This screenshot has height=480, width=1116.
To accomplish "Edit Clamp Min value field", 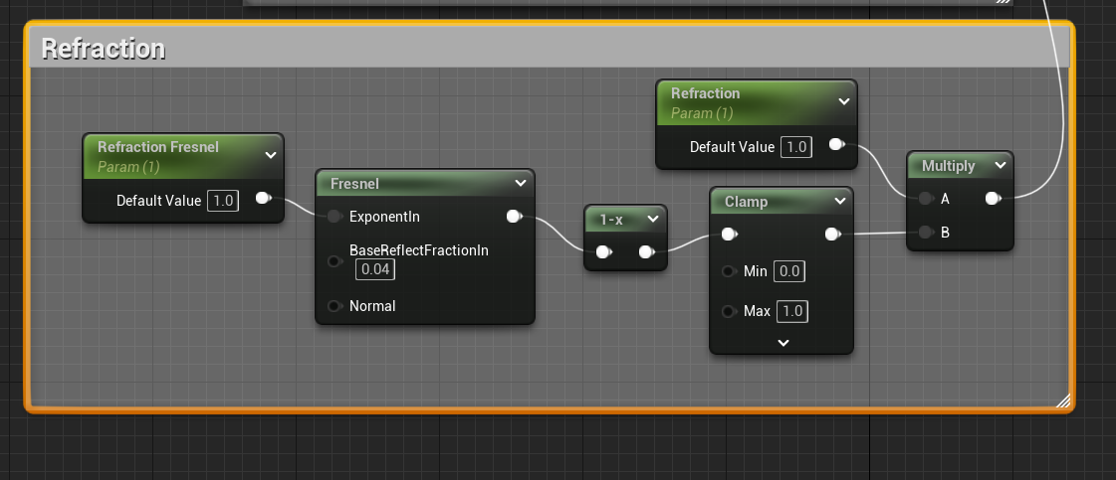I will tap(788, 271).
